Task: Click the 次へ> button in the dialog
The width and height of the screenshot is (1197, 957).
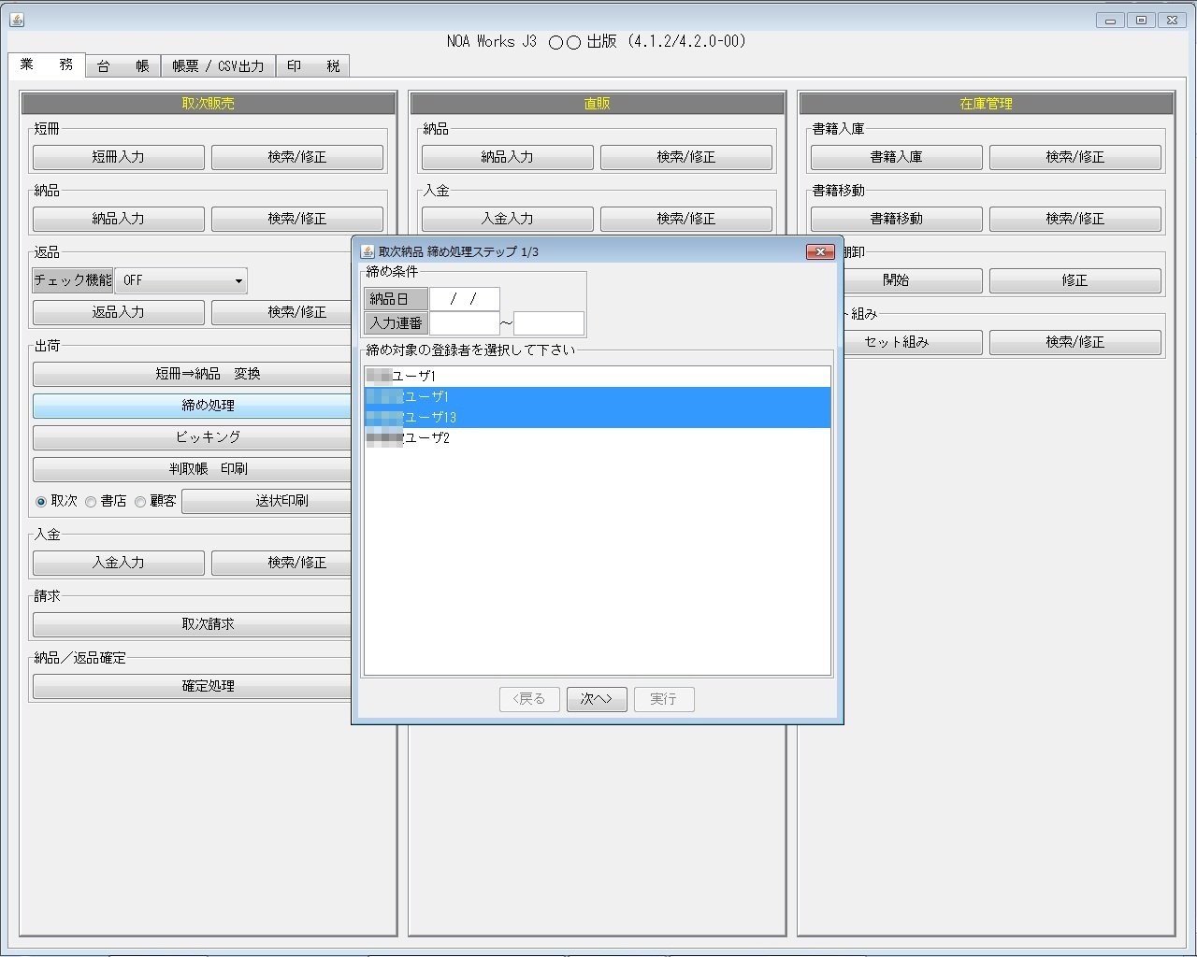Action: pos(597,699)
